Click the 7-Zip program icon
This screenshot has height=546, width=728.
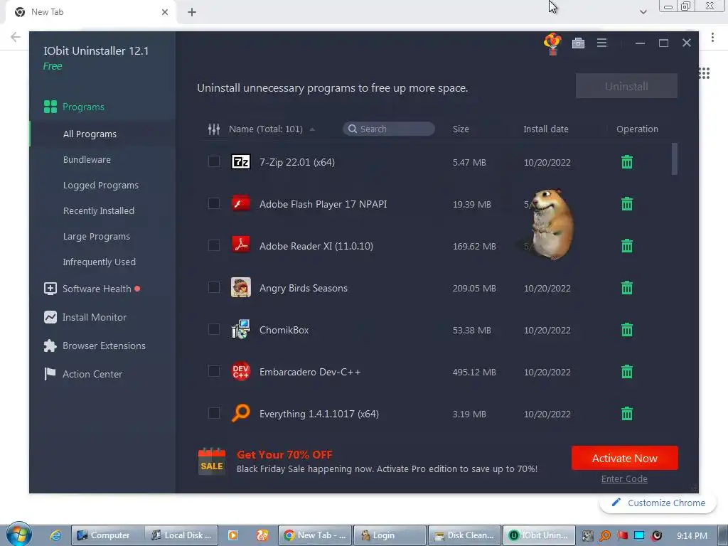[240, 162]
